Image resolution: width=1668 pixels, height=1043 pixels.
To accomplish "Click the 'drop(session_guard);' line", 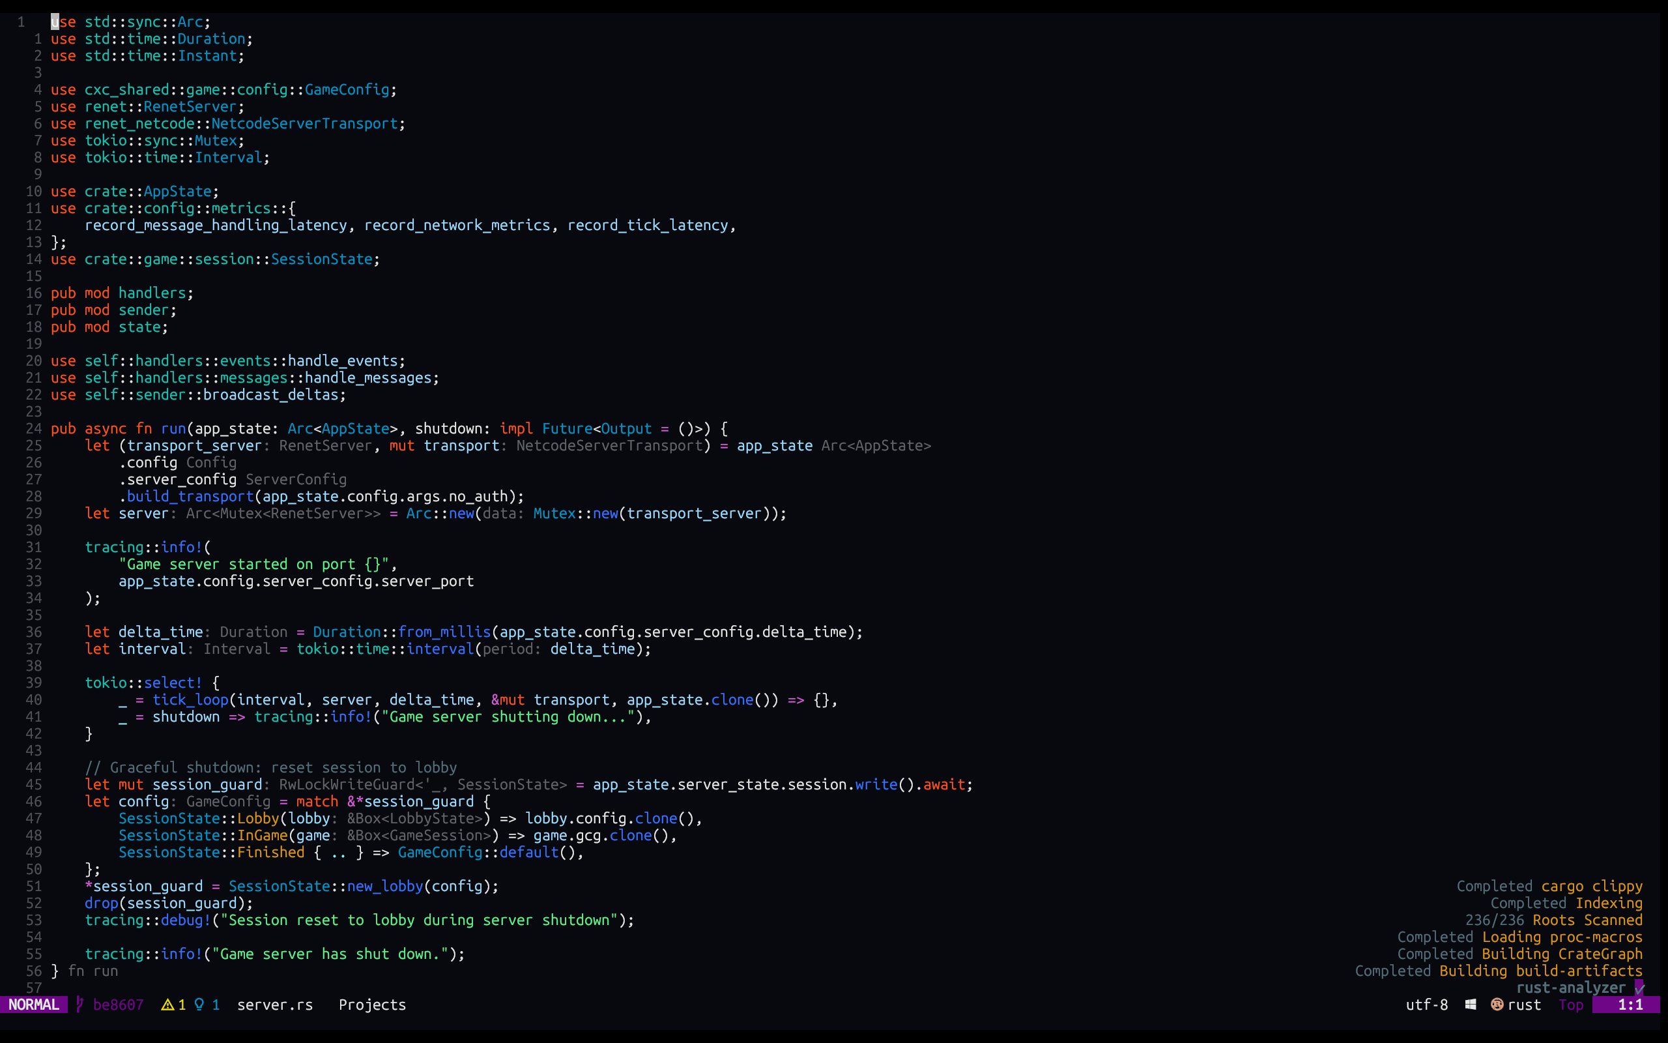I will pos(169,903).
